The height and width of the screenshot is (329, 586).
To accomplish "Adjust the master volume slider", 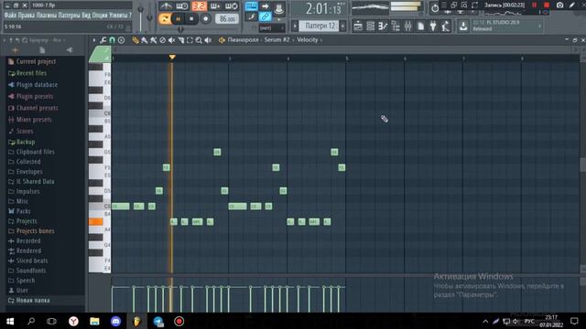I will coord(140,18).
